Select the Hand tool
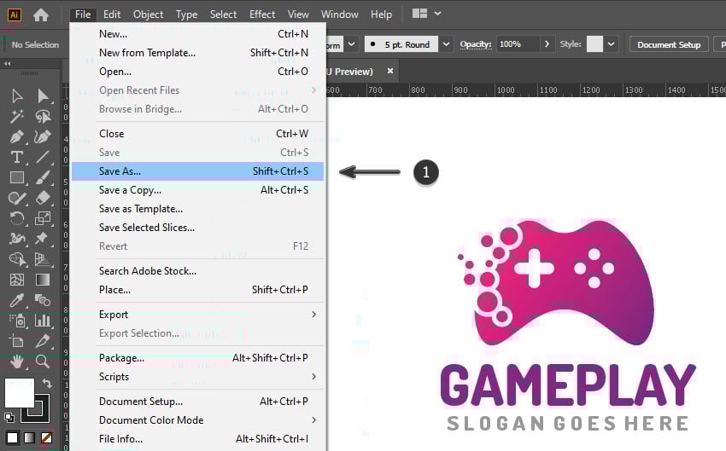Screen dimensions: 726x451 coord(16,361)
